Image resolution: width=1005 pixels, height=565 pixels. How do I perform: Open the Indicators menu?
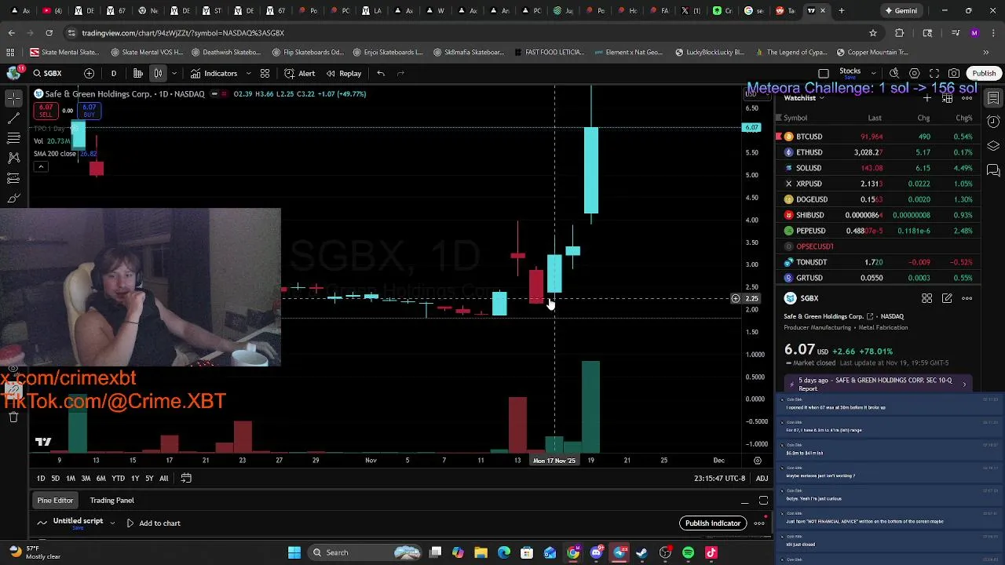point(214,73)
